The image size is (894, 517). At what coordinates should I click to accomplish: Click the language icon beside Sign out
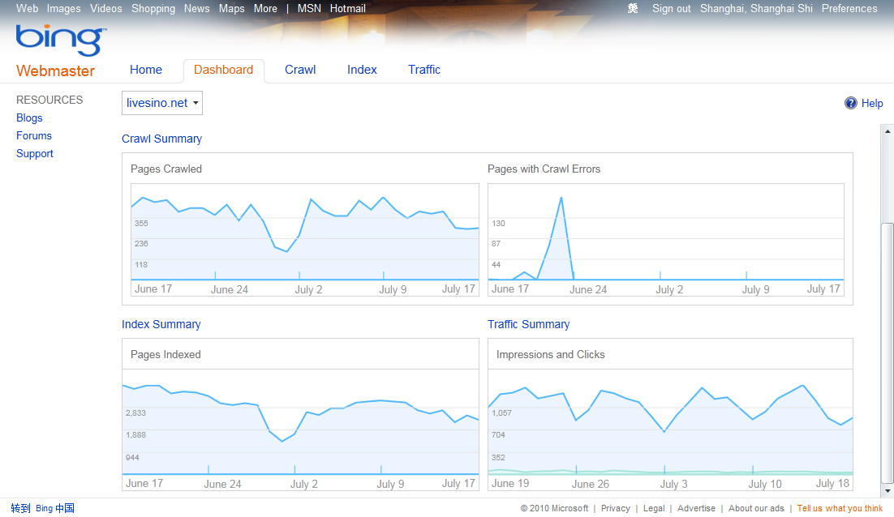pos(633,9)
